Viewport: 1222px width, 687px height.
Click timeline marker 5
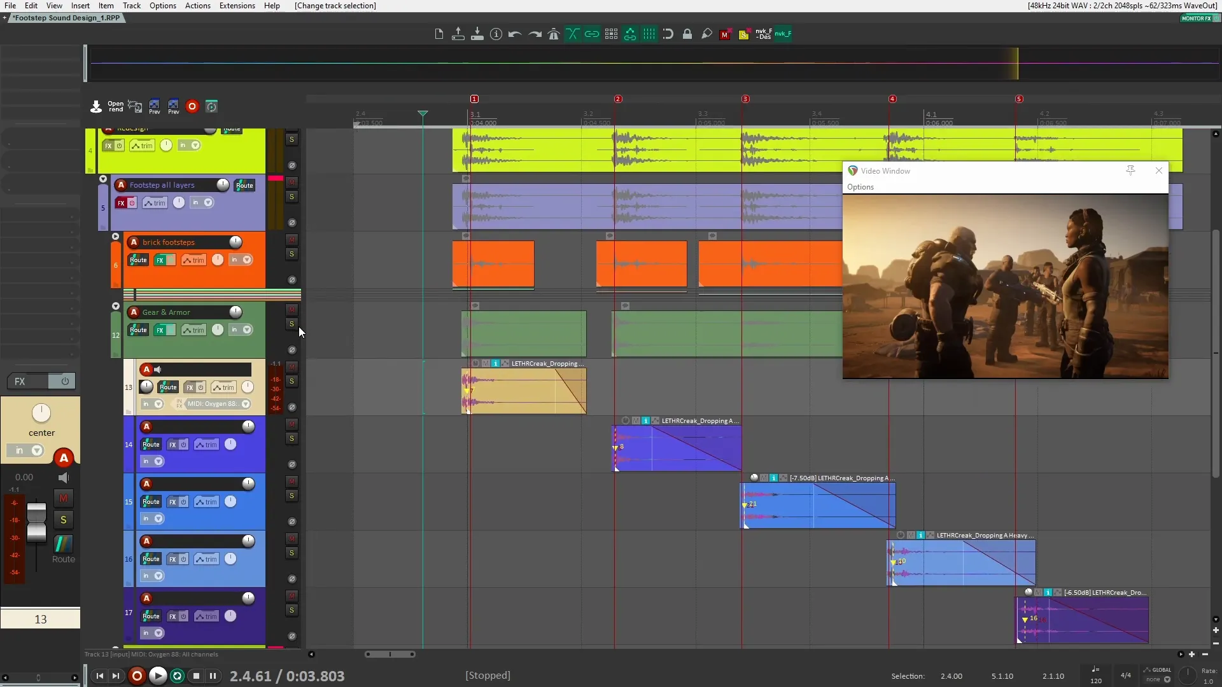(x=1019, y=99)
